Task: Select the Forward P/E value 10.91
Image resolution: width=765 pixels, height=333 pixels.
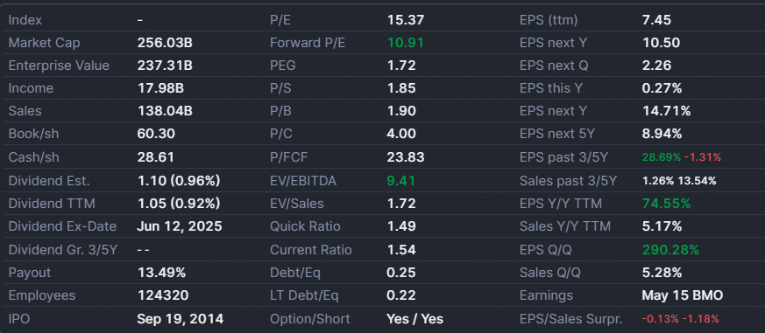Action: point(406,43)
